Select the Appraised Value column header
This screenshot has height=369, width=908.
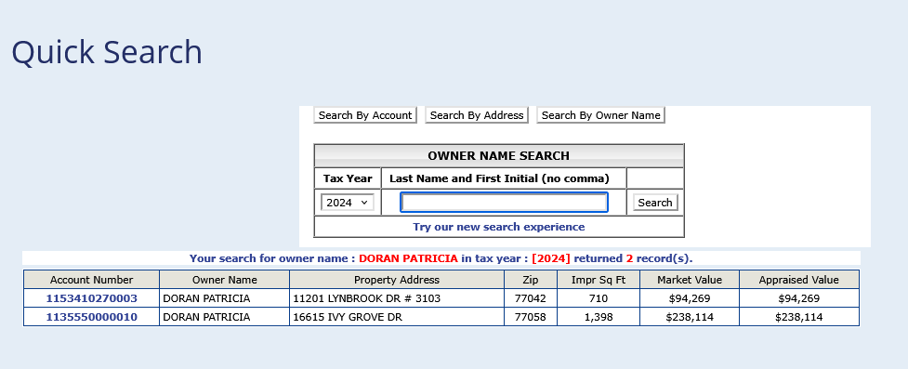point(799,280)
